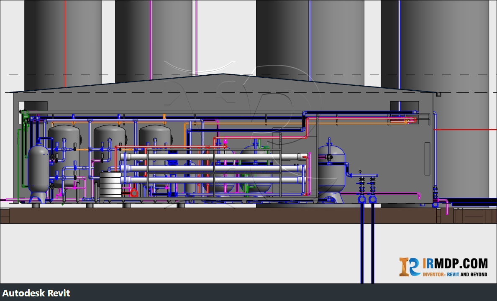Select the white ribbed chemical tank

pyautogui.click(x=110, y=185)
